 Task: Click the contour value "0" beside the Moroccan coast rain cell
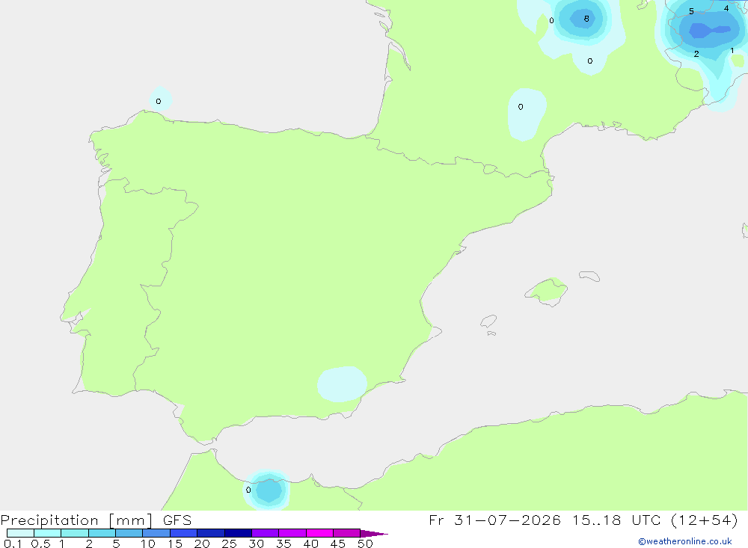pos(248,490)
